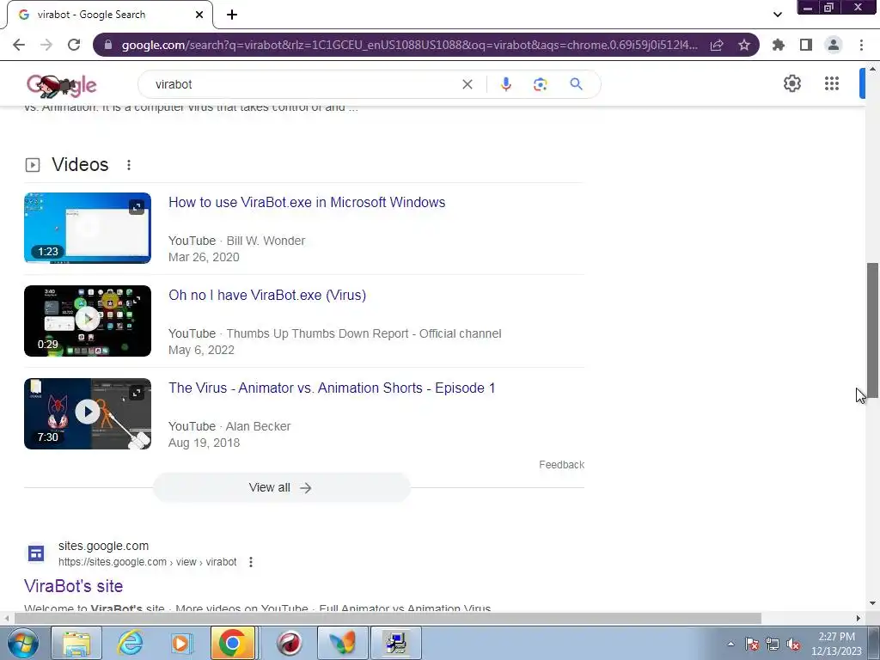Click the vertical scrollbar thumb
Viewport: 880px width, 660px height.
(872, 331)
